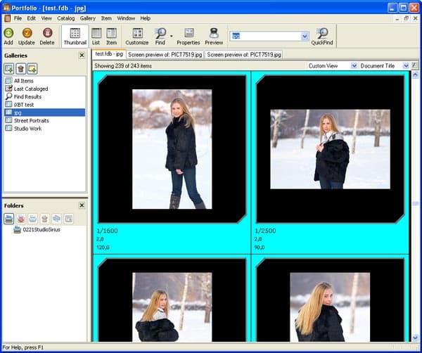
Task: Open Properties from the toolbar
Action: [x=189, y=33]
